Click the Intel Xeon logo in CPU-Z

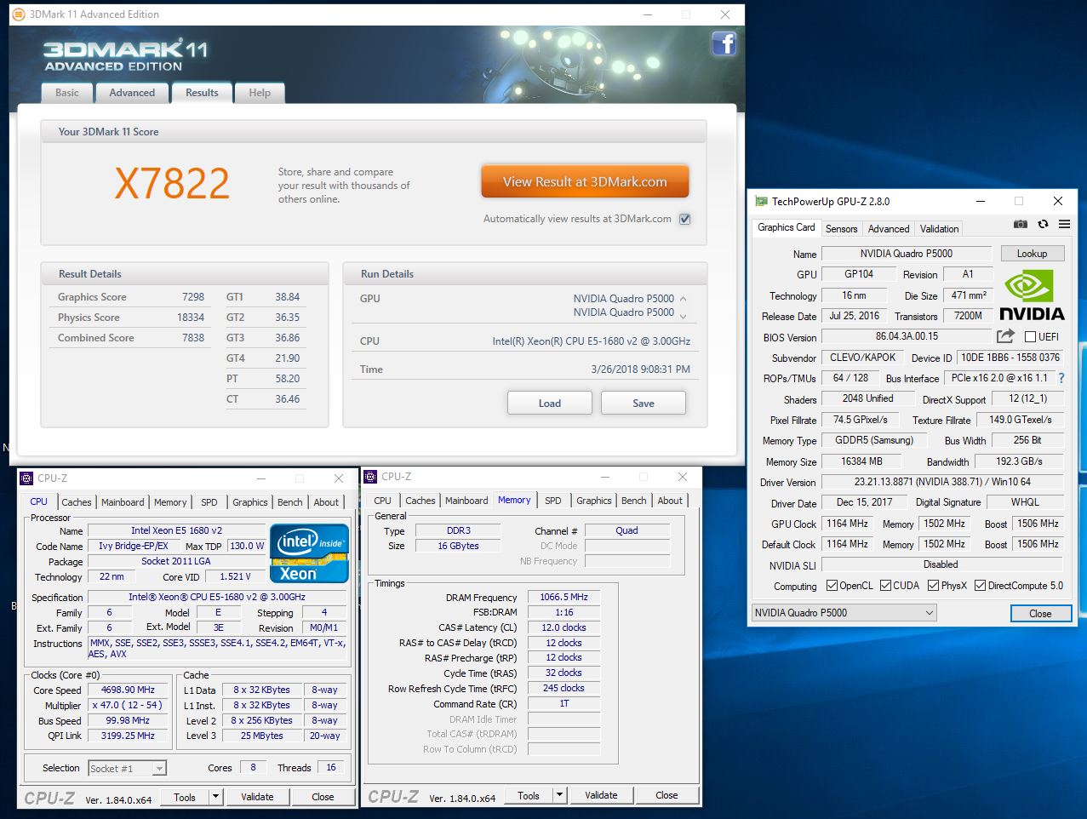click(x=309, y=553)
